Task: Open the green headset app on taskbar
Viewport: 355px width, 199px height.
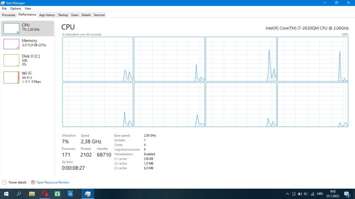Action: click(x=57, y=194)
